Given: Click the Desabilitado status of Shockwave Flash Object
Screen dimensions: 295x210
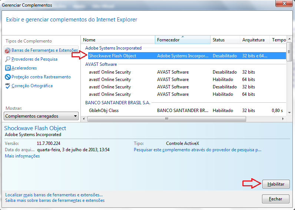Looking at the screenshot, I should coord(225,56).
